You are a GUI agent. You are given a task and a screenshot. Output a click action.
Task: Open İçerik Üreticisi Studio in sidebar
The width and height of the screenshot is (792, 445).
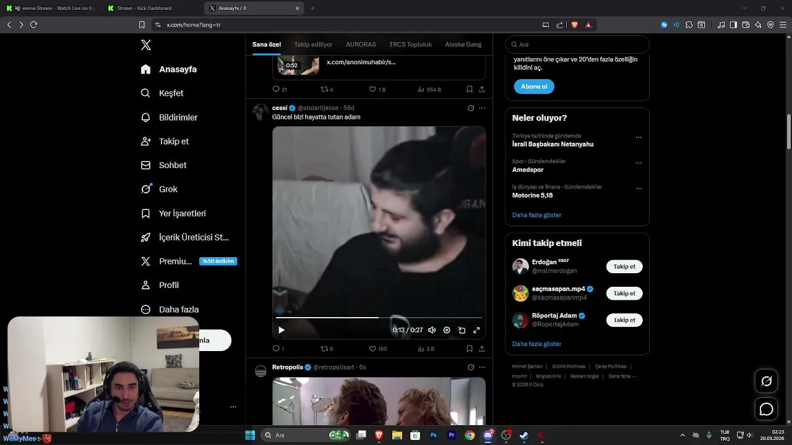185,237
